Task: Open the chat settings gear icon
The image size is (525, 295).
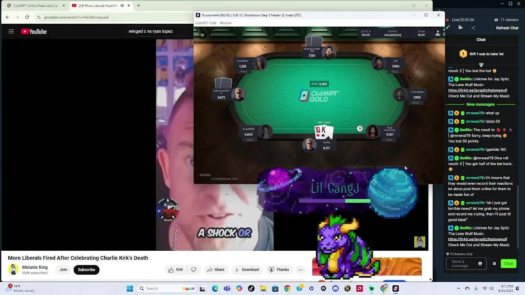Action: tap(494, 263)
